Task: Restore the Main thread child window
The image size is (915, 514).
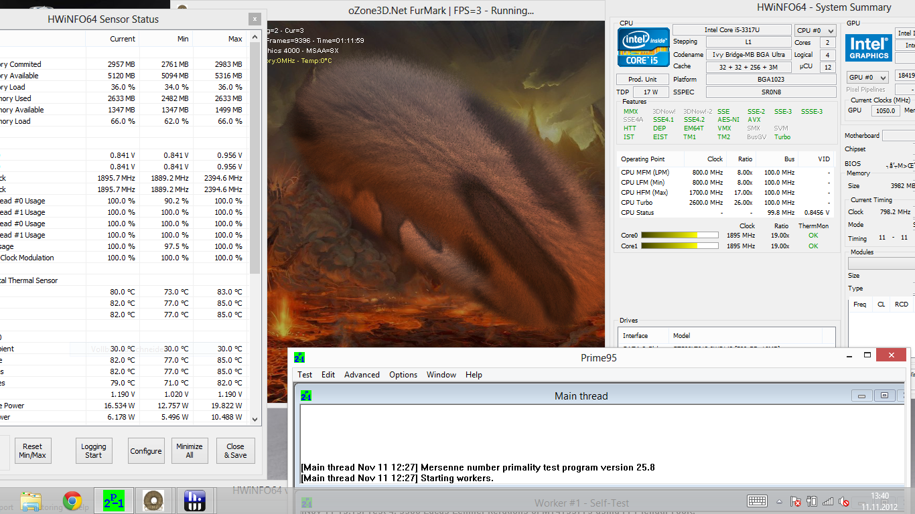Action: [884, 396]
